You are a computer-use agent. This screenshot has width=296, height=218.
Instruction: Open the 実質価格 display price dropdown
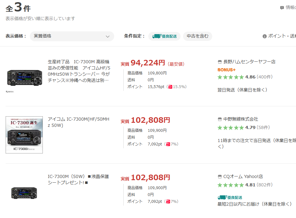(x=72, y=36)
